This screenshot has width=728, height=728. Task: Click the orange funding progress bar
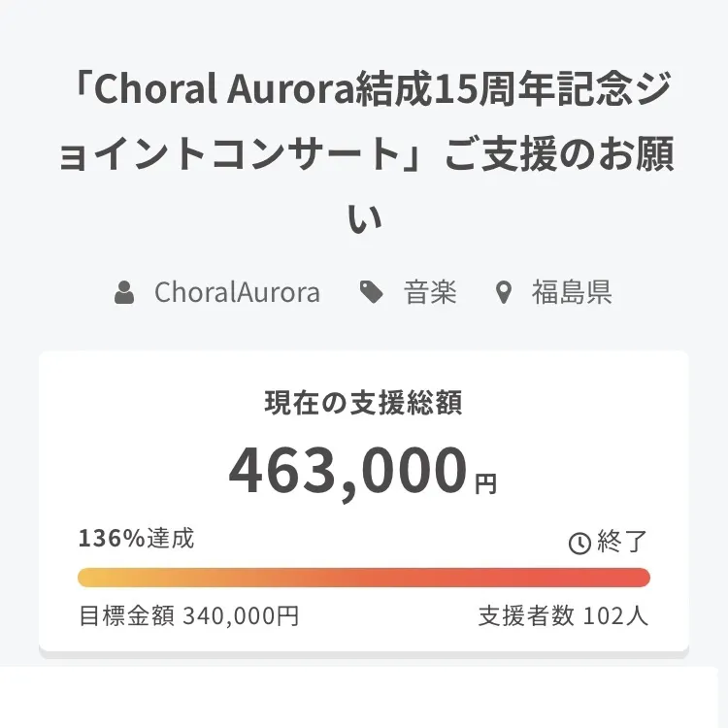364,578
